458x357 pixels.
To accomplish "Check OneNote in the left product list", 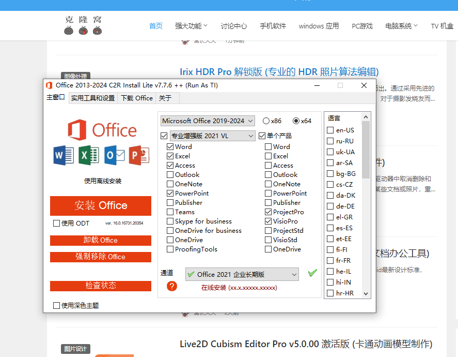I will 170,184.
